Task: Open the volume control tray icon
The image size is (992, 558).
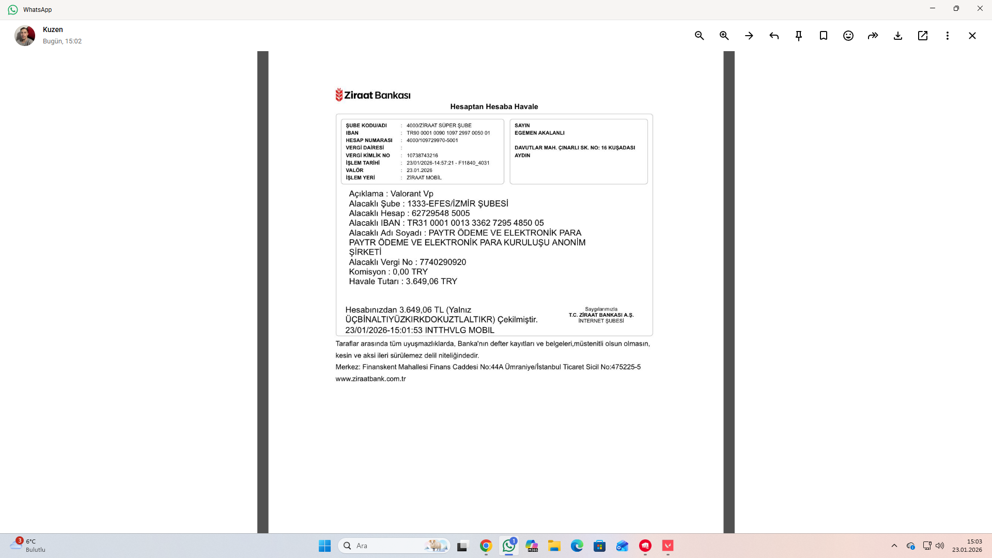Action: point(940,546)
